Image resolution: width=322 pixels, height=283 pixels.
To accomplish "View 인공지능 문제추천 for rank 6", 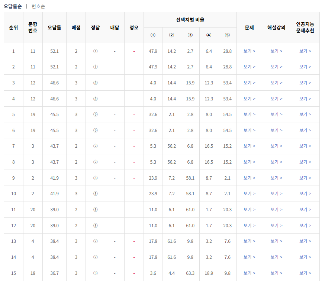I will (306, 130).
